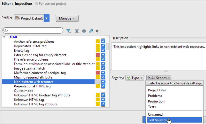Click the Project Default profile icon
The height and width of the screenshot is (124, 206).
pyautogui.click(x=18, y=18)
